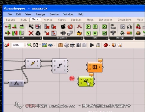Open the red document preview color dropdown
The image size is (145, 112).
[109, 45]
